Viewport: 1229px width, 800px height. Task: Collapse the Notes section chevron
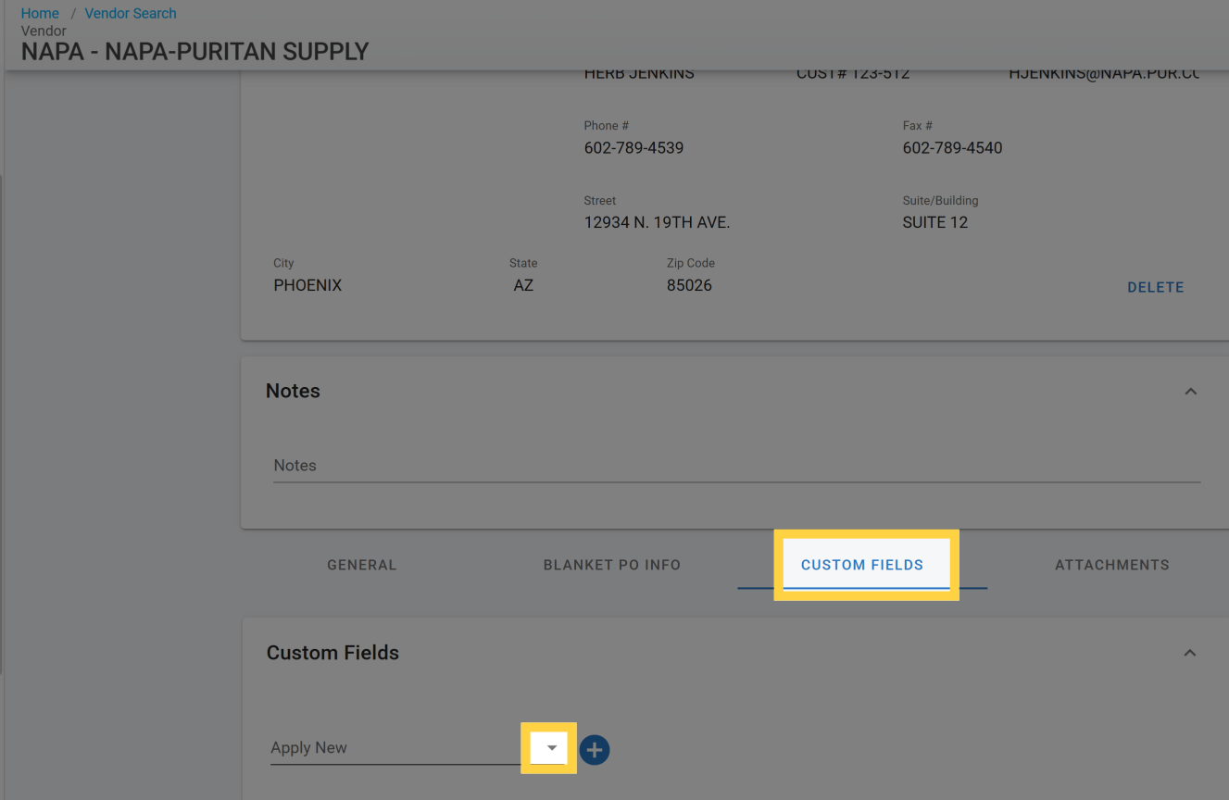1190,392
